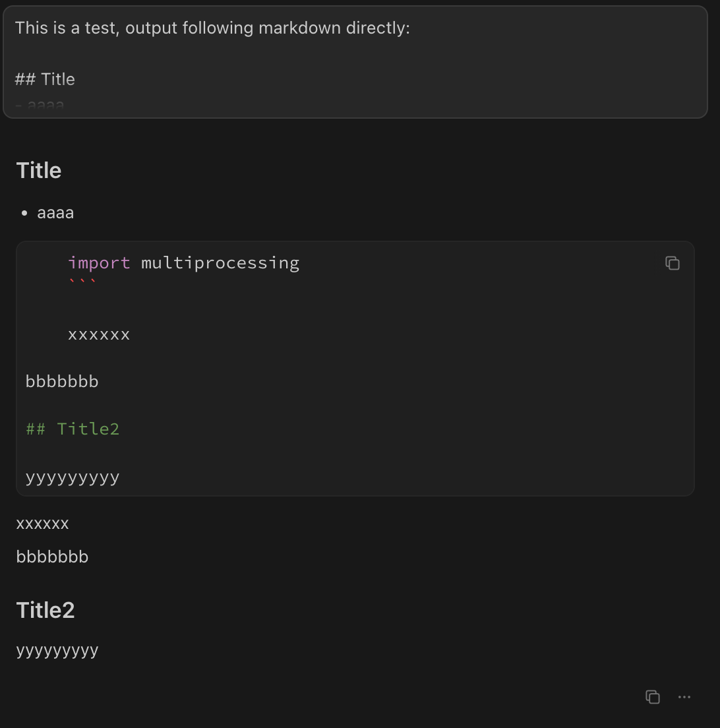
Task: Click the "This is a test" prompt text
Action: [212, 28]
